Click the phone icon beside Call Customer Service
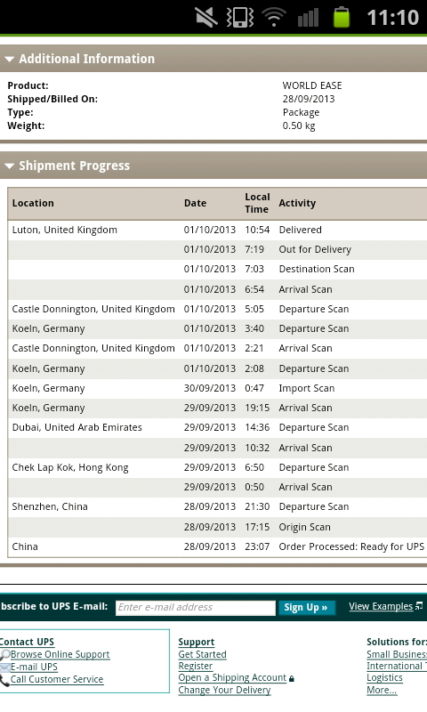 click(4, 680)
